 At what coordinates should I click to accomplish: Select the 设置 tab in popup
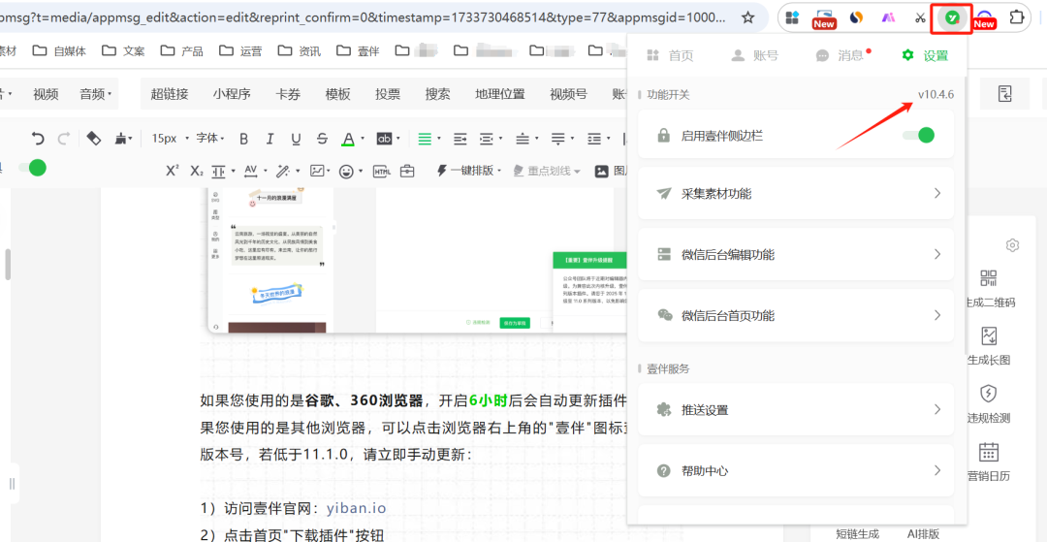(x=926, y=55)
